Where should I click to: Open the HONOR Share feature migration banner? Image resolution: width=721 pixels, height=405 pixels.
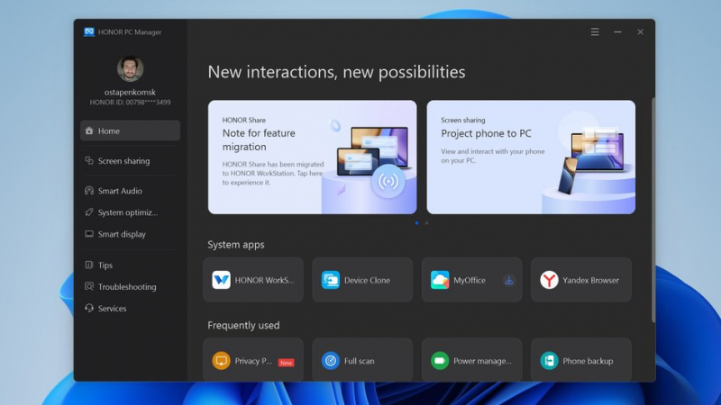(312, 157)
